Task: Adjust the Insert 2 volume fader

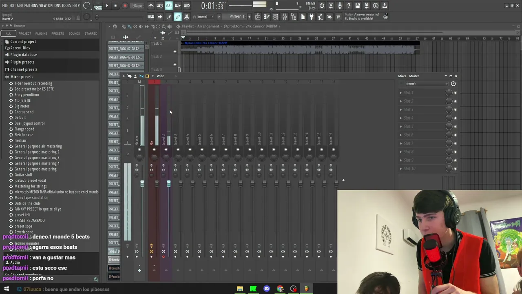Action: (169, 184)
